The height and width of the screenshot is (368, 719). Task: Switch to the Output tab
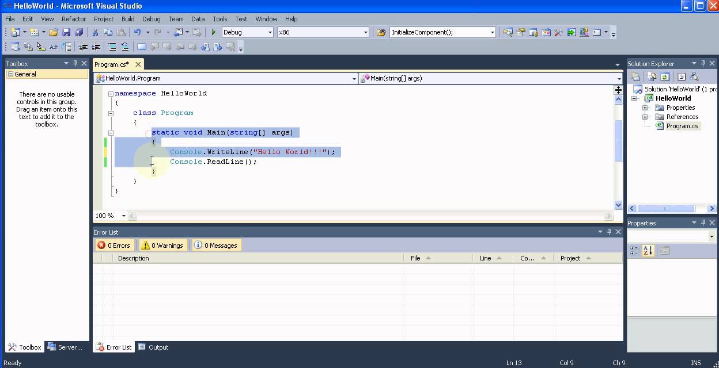click(x=153, y=347)
